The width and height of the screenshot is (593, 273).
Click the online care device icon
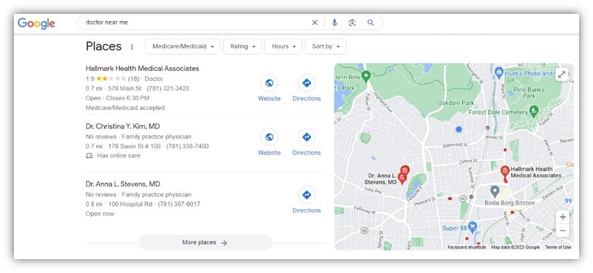[x=89, y=155]
